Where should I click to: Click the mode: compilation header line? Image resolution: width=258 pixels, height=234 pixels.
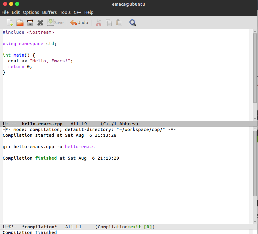[x=89, y=129]
